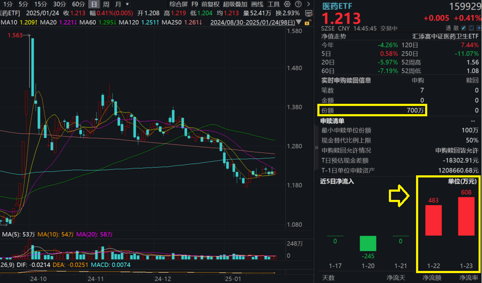Open the 申赎清单 more options ellipsis
482x283 pixels.
473,121
